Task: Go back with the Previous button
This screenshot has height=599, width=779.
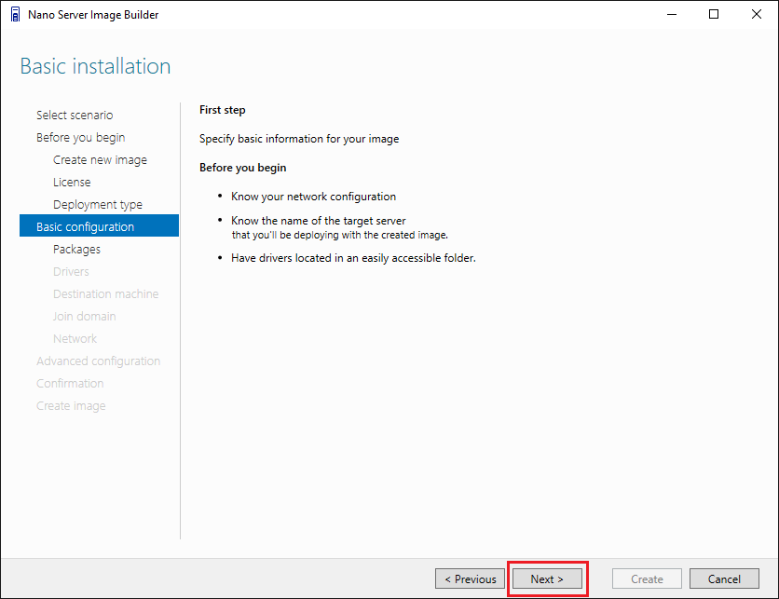Action: point(471,579)
